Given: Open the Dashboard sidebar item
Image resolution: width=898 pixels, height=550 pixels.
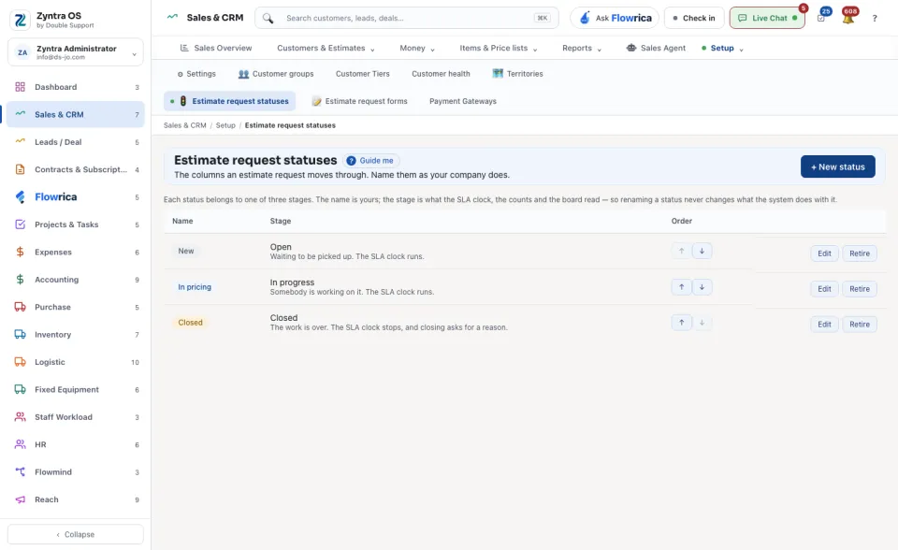Looking at the screenshot, I should [76, 87].
